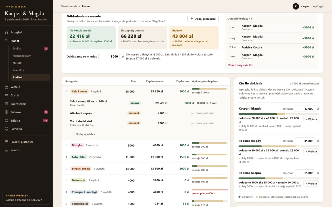Click the Odkładamy co miesiąc amount field
Screen dimensions: 332x207
point(109,57)
